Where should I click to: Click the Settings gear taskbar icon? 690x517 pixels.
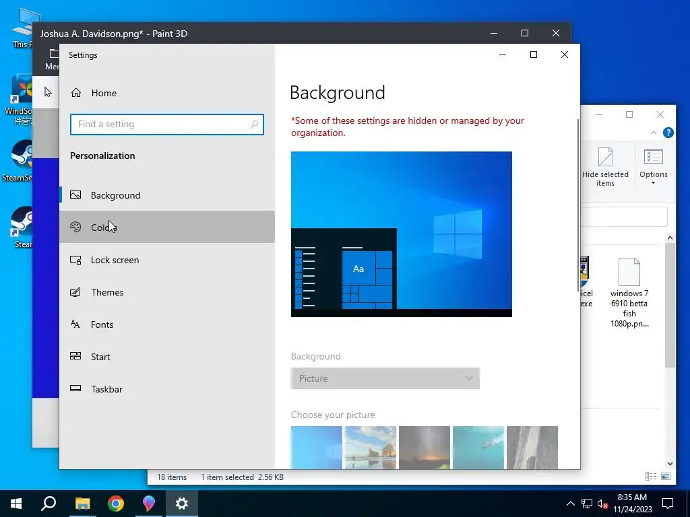[182, 504]
